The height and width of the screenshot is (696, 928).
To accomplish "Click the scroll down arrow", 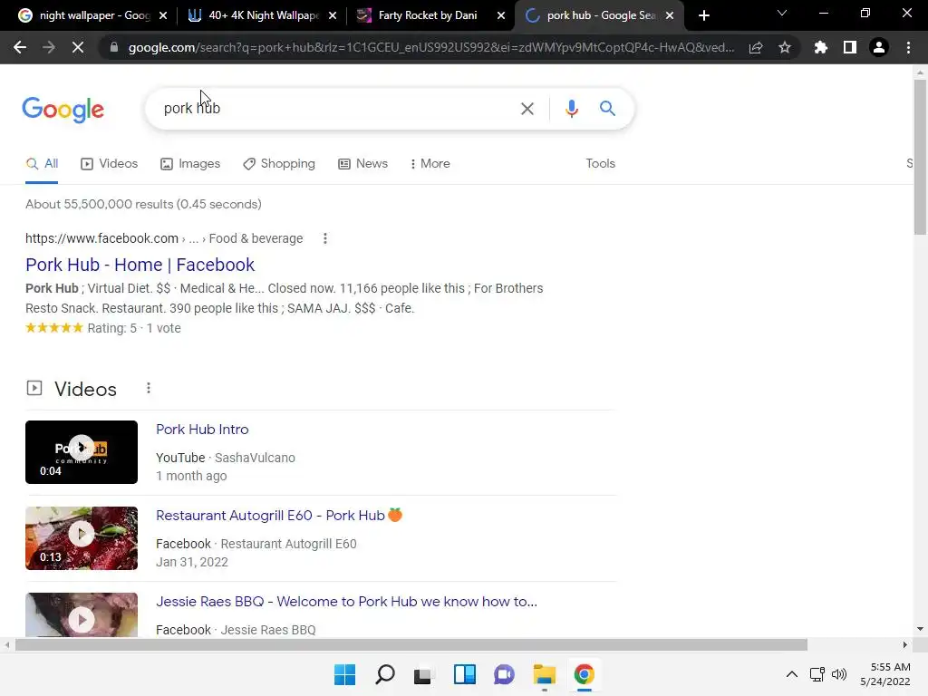I will [920, 629].
